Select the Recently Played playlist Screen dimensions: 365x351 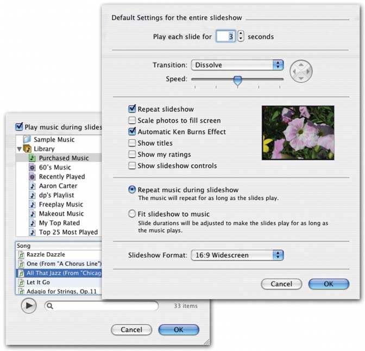tap(59, 177)
